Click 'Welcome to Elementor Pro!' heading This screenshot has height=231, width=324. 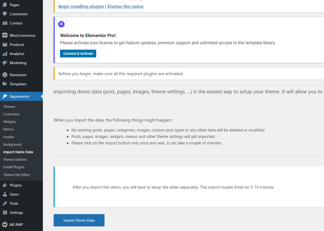point(88,35)
